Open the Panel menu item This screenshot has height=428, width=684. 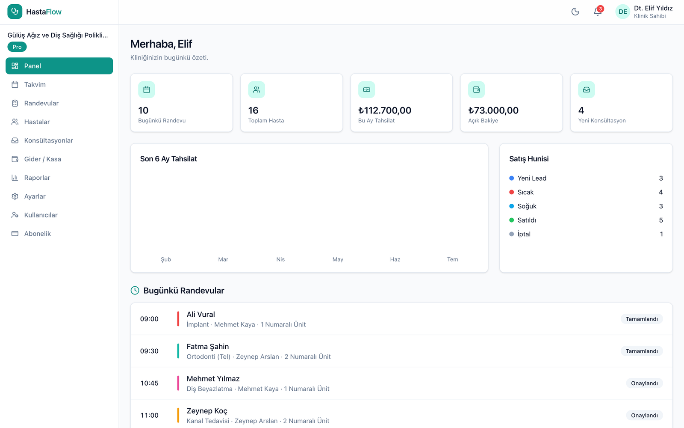pos(59,66)
